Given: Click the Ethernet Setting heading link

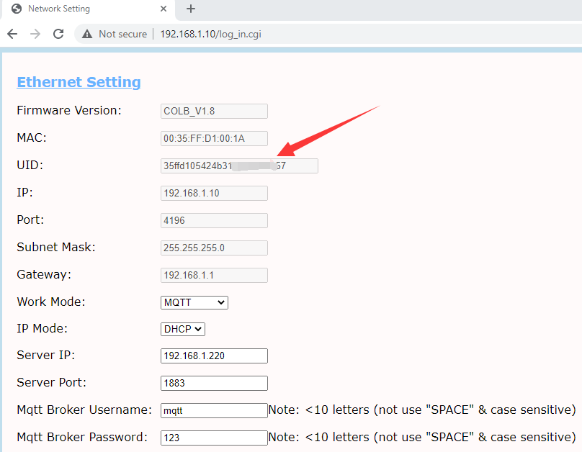Looking at the screenshot, I should (x=79, y=82).
